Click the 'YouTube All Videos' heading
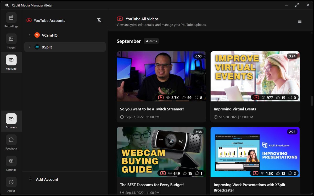 coord(142,19)
